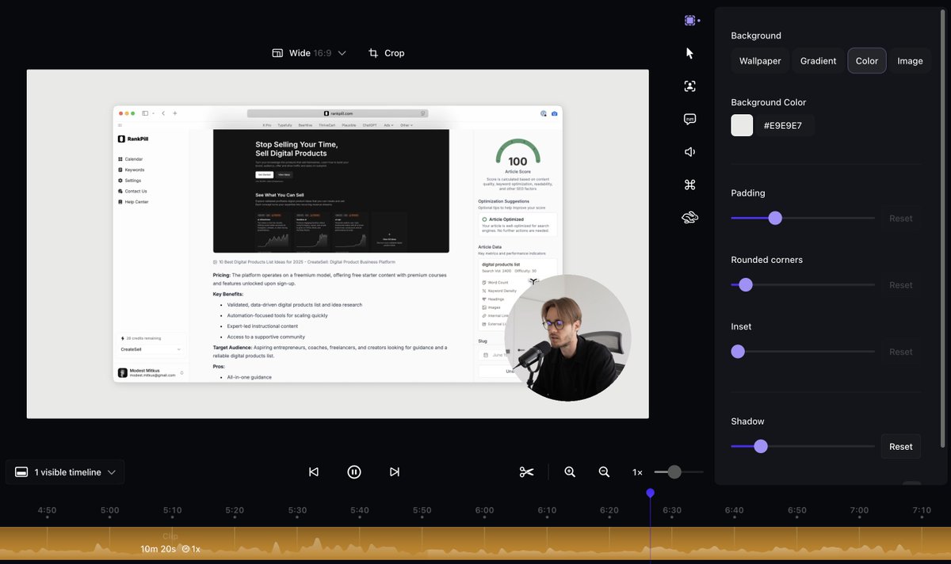Open the Cursor settings icon
This screenshot has width=951, height=564.
(689, 53)
